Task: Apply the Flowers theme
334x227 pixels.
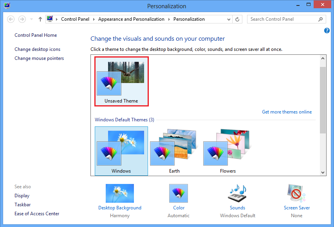Action: [228, 151]
